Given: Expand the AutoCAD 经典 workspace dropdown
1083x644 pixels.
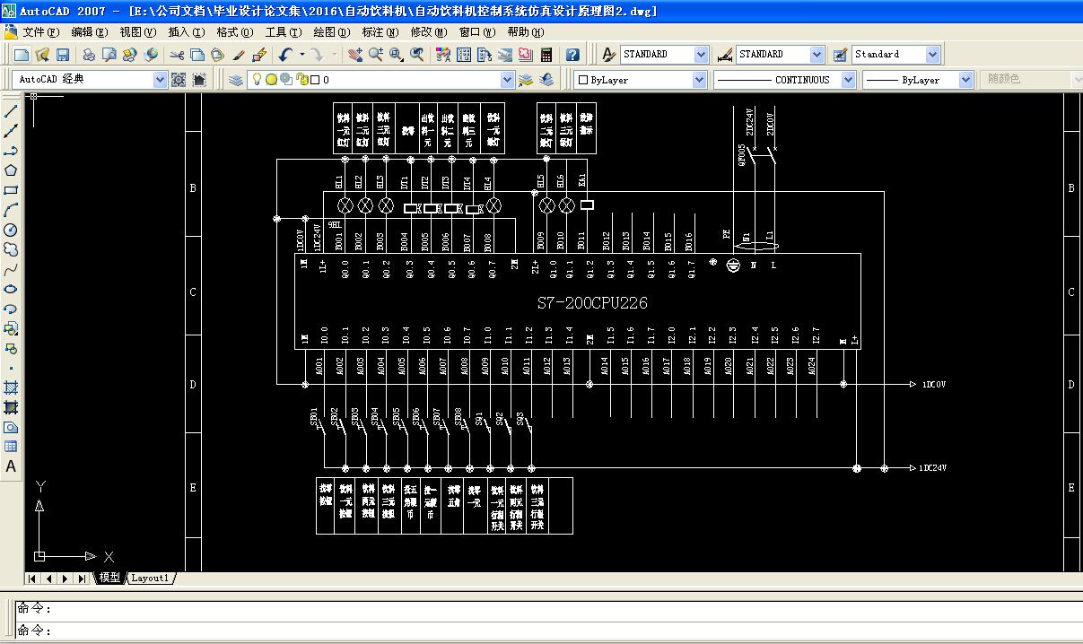Looking at the screenshot, I should pyautogui.click(x=161, y=80).
